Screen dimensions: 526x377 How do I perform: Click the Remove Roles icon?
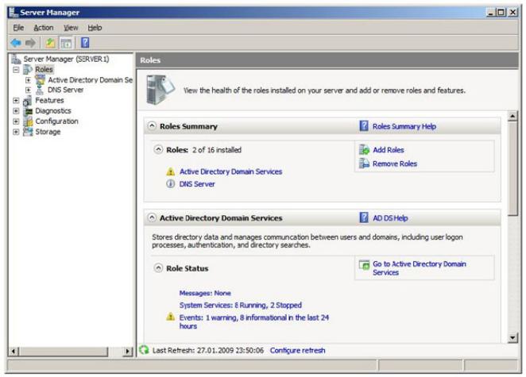coord(364,163)
